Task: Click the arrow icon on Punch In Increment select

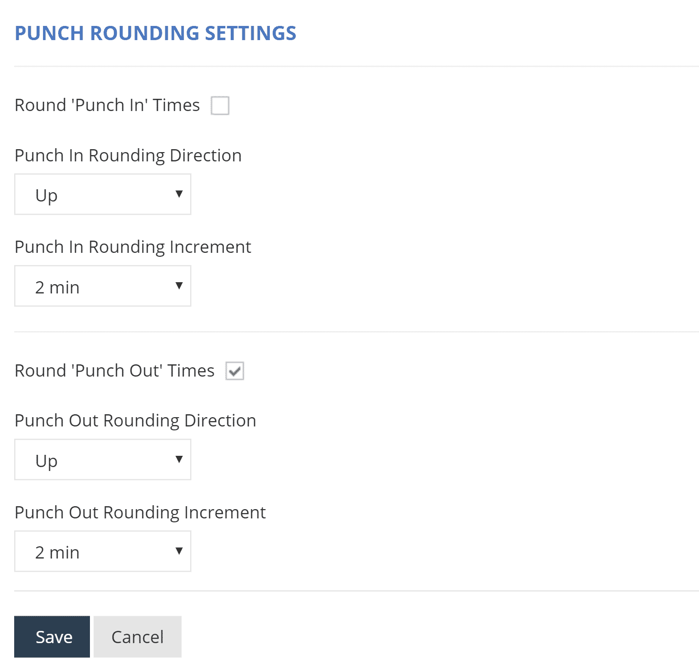Action: tap(179, 286)
